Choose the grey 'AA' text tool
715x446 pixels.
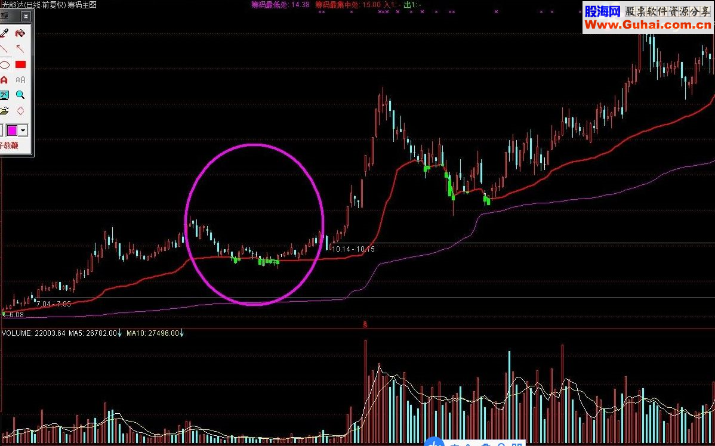(x=20, y=80)
